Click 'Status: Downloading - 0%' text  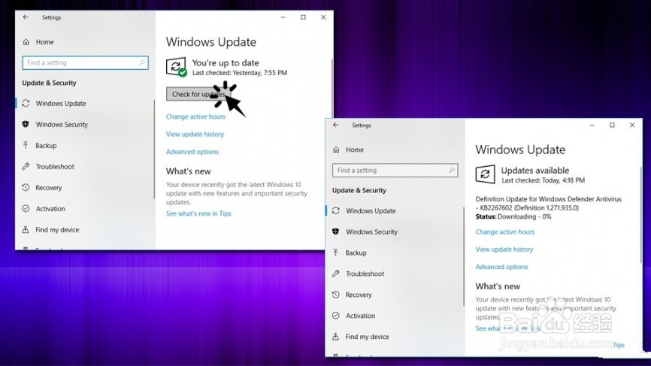point(513,216)
